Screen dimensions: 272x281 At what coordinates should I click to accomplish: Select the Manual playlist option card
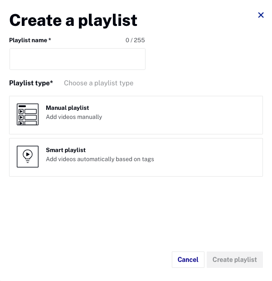point(136,115)
